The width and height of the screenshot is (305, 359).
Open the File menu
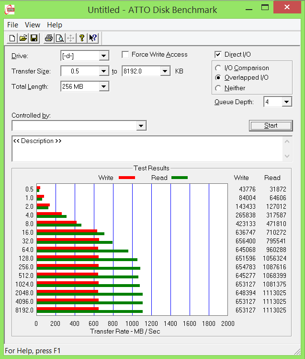(x=13, y=25)
